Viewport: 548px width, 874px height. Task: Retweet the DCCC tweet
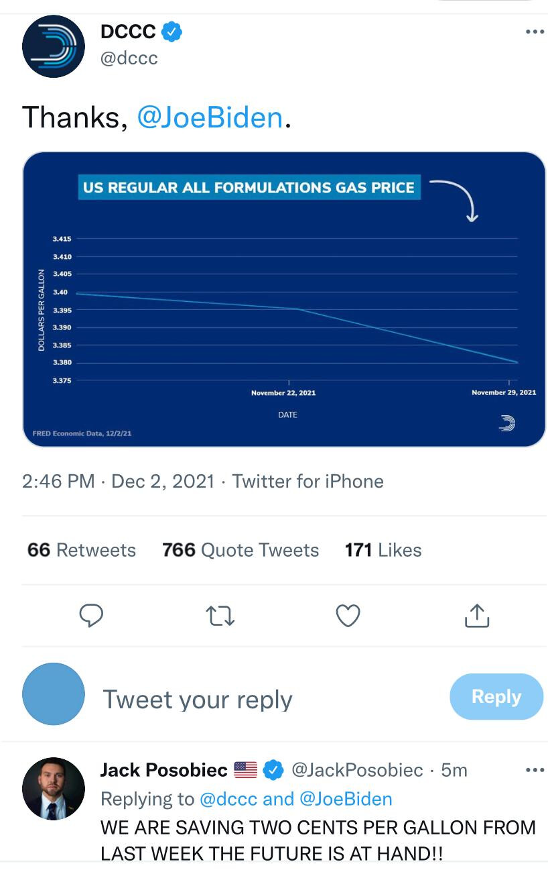(220, 615)
